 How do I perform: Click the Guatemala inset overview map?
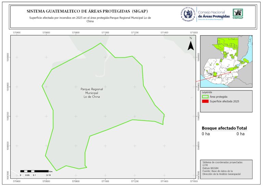point(226,62)
